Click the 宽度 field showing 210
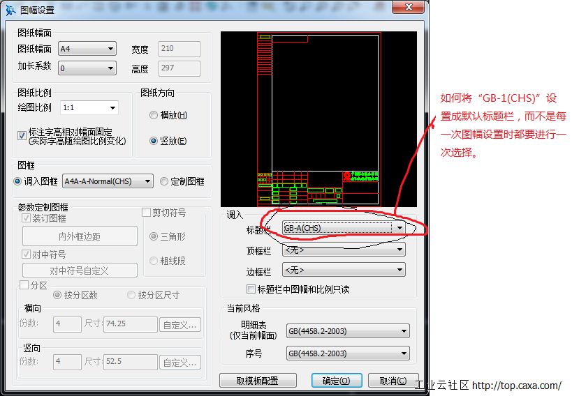This screenshot has width=572, height=396. 179,49
